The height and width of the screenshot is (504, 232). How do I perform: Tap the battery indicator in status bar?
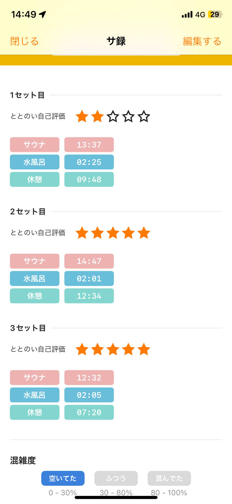tap(215, 15)
